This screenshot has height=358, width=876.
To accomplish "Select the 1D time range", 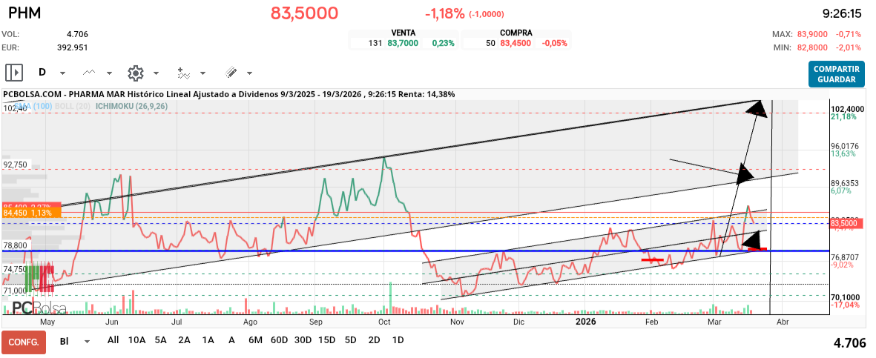I will (398, 339).
